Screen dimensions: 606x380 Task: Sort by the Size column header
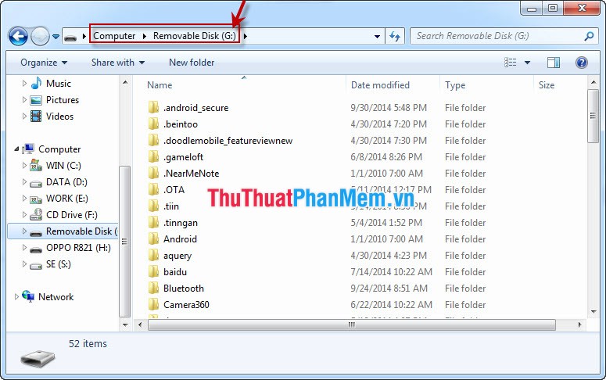[546, 85]
